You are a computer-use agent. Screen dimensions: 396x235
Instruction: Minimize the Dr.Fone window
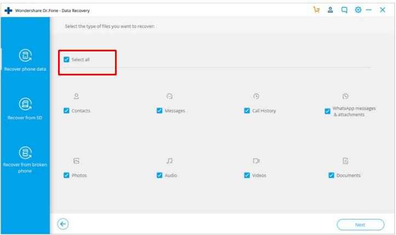[x=369, y=10]
